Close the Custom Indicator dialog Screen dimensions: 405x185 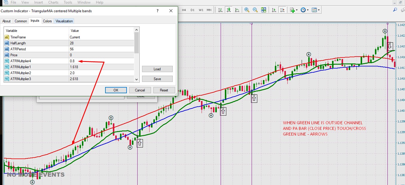tap(171, 11)
